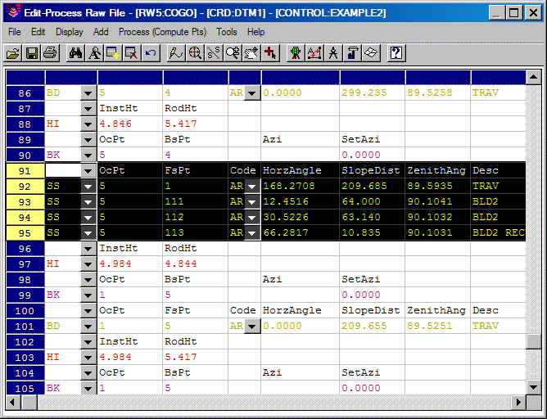Click horizontal angle cell 30.5226
The width and height of the screenshot is (547, 419).
tap(300, 217)
